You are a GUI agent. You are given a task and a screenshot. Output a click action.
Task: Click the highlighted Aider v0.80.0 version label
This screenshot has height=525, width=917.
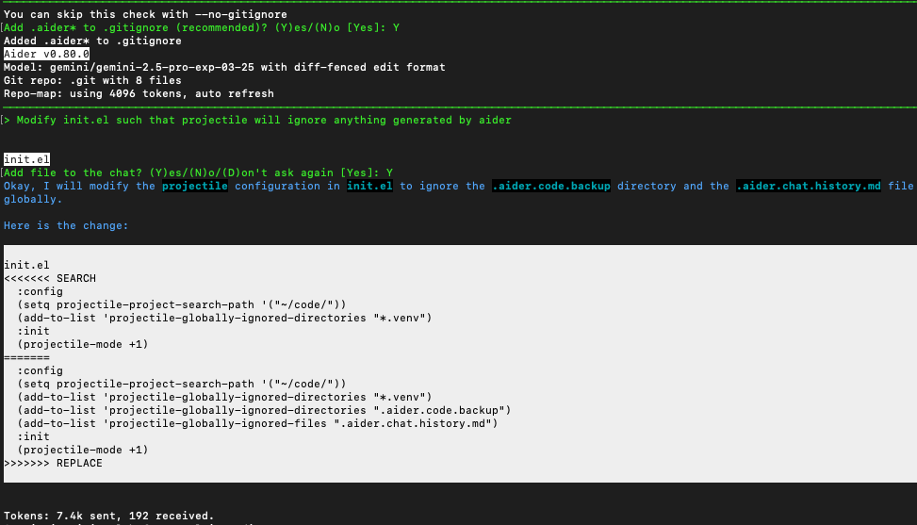point(46,54)
